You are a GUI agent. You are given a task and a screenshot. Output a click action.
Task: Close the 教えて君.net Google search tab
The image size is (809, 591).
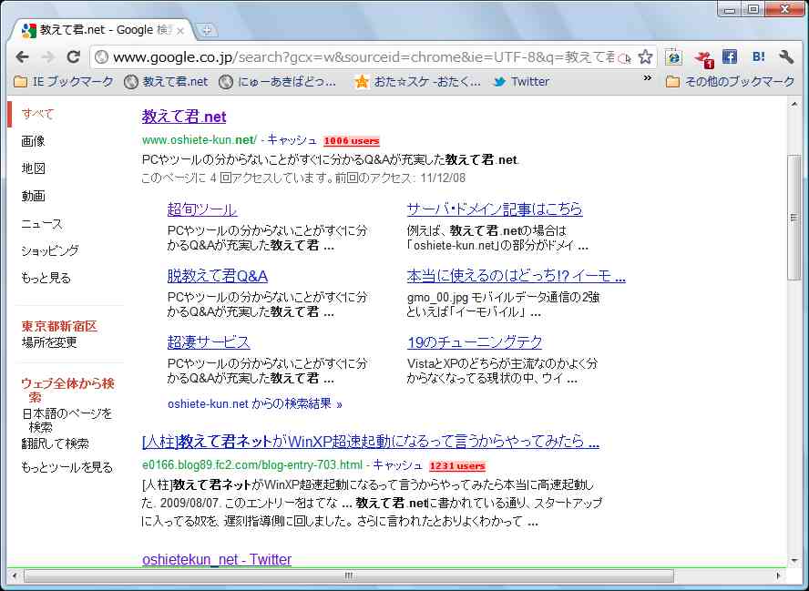(180, 31)
